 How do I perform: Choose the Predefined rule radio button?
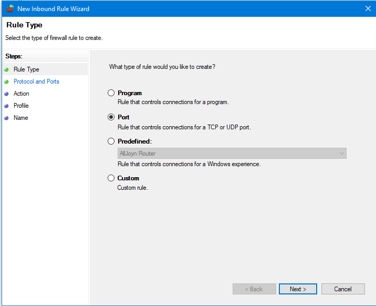pos(111,141)
